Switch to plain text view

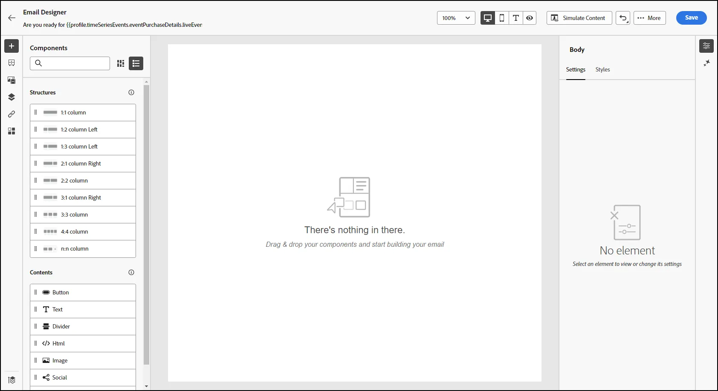tap(516, 18)
